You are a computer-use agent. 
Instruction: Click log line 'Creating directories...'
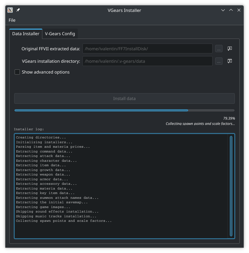41,137
